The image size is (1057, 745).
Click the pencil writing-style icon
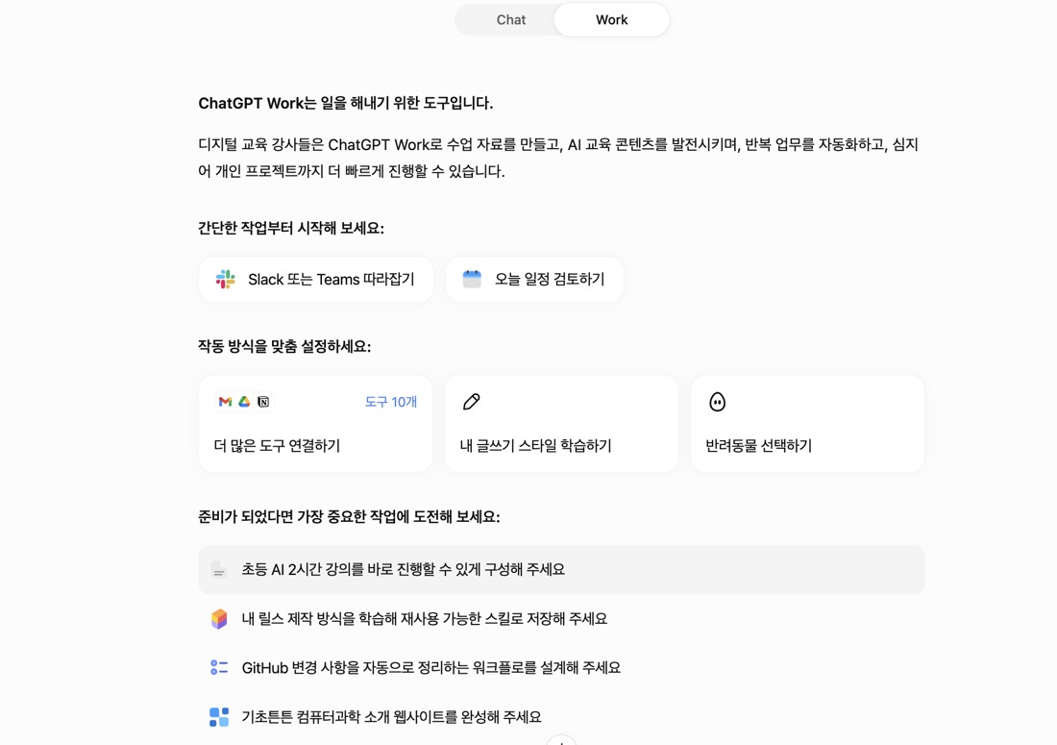pos(471,402)
